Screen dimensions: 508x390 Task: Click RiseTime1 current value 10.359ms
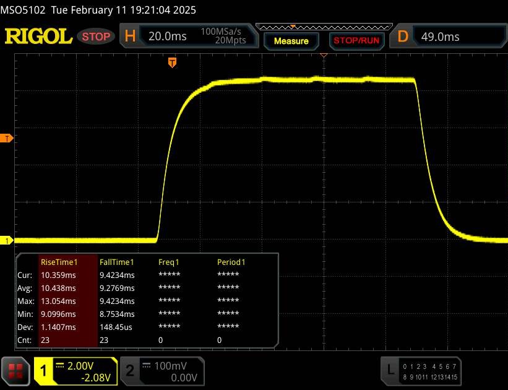58,275
